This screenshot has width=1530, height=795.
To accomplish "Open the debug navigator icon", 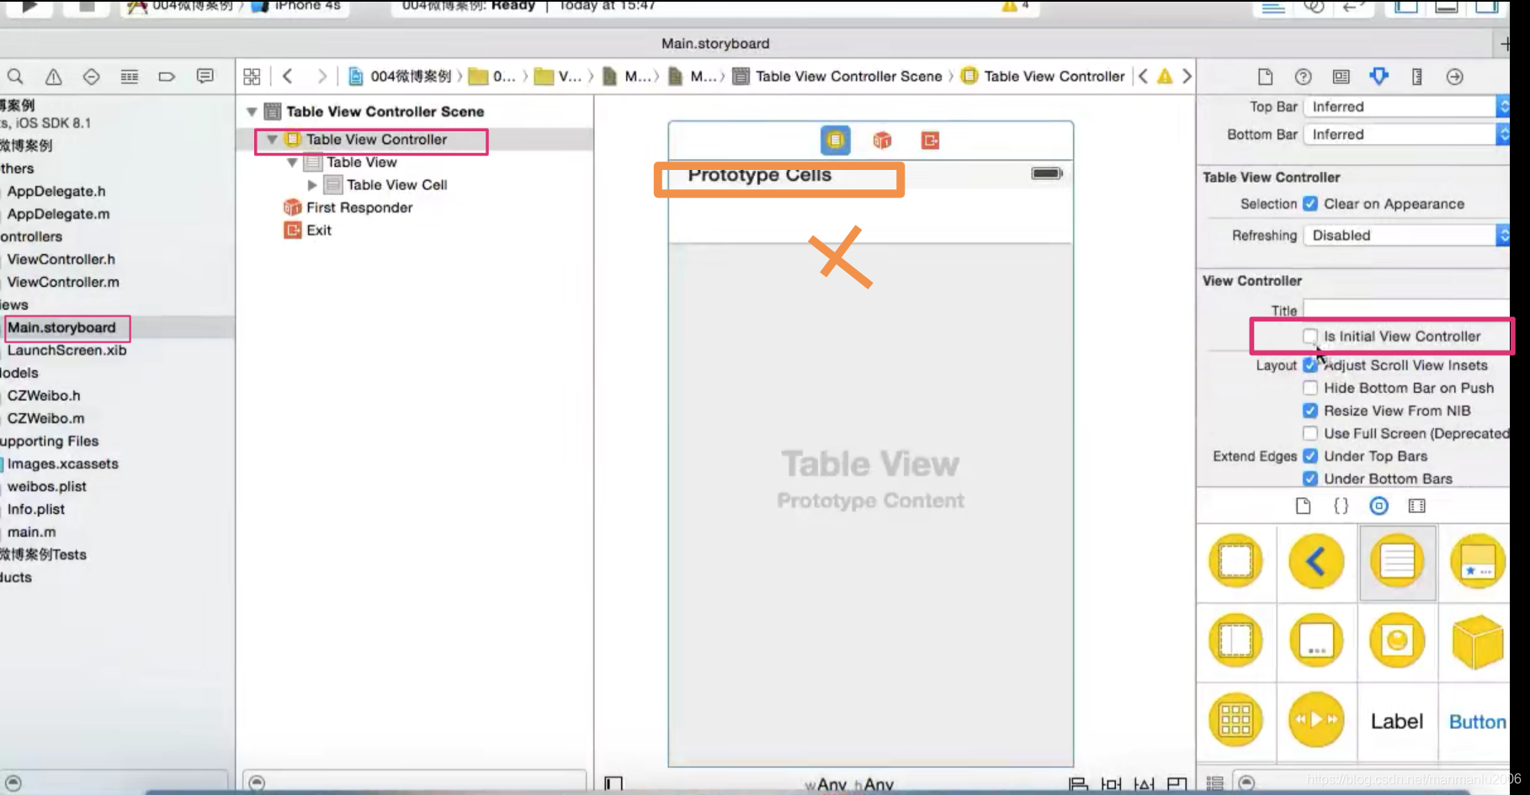I will click(x=129, y=77).
